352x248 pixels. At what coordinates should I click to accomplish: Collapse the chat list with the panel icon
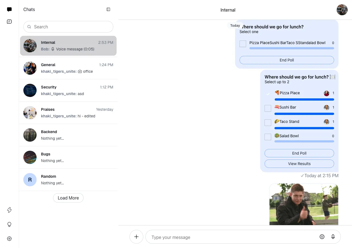click(x=108, y=9)
